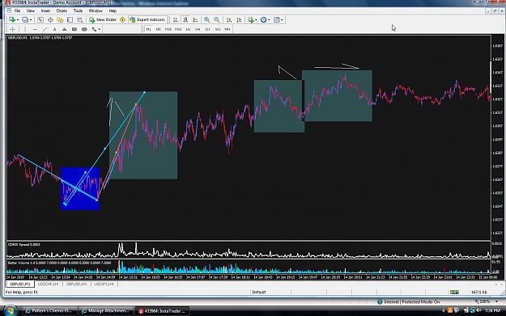Select the D1 timeframe button
506x316 pixels.
click(x=208, y=29)
